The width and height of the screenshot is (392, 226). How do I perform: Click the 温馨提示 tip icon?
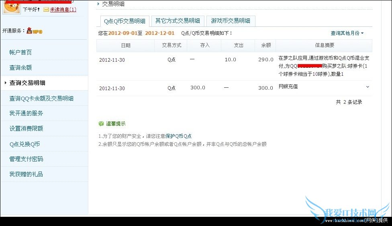pos(101,124)
